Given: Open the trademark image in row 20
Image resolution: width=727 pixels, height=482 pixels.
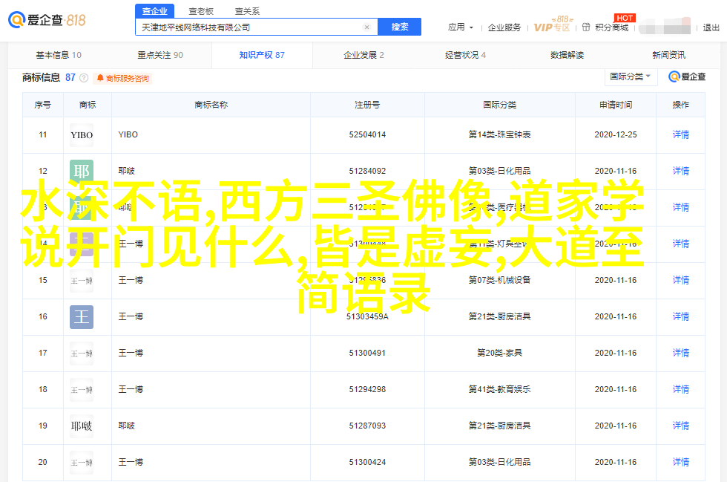Looking at the screenshot, I should [82, 463].
